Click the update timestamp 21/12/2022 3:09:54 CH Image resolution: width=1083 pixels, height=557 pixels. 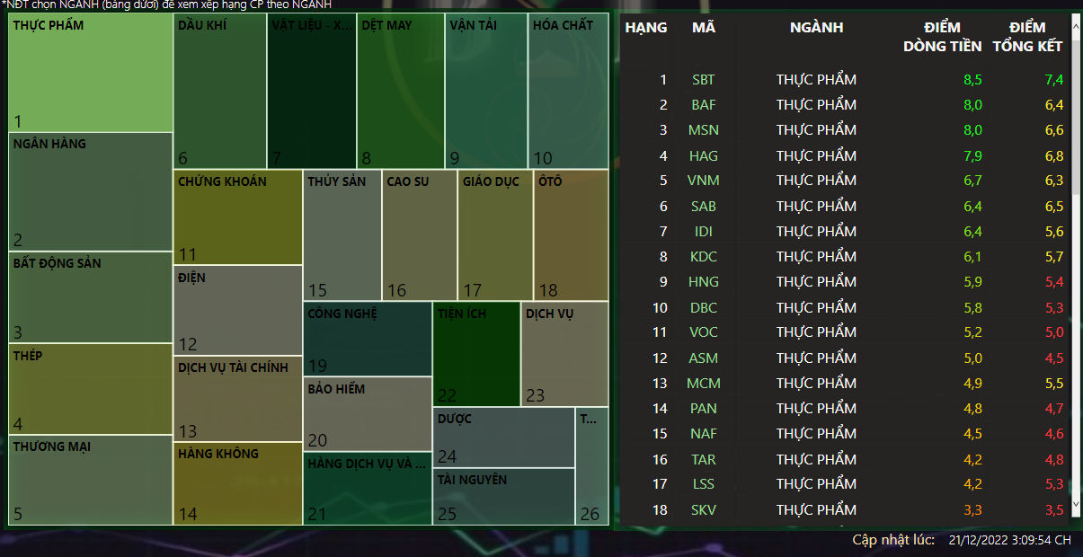click(x=1010, y=540)
